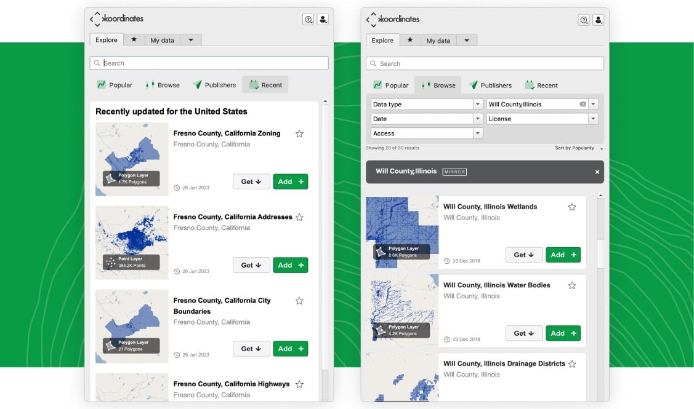The height and width of the screenshot is (409, 694).
Task: Switch to Explore tab in left panel
Action: pyautogui.click(x=107, y=40)
